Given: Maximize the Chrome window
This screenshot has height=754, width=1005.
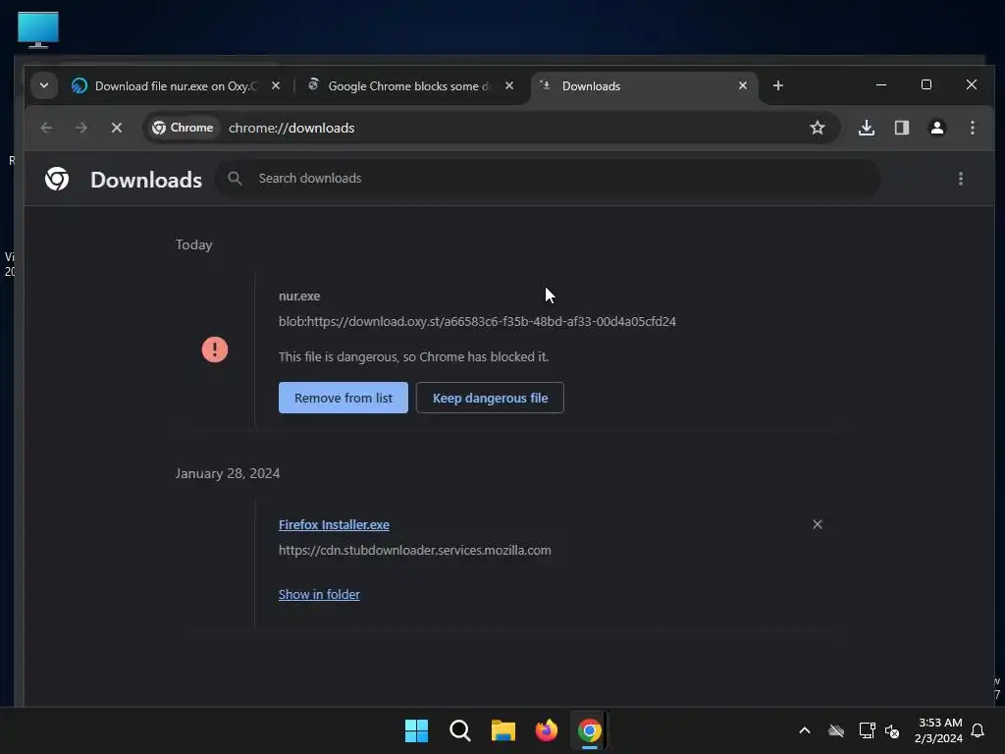Looking at the screenshot, I should [x=926, y=84].
